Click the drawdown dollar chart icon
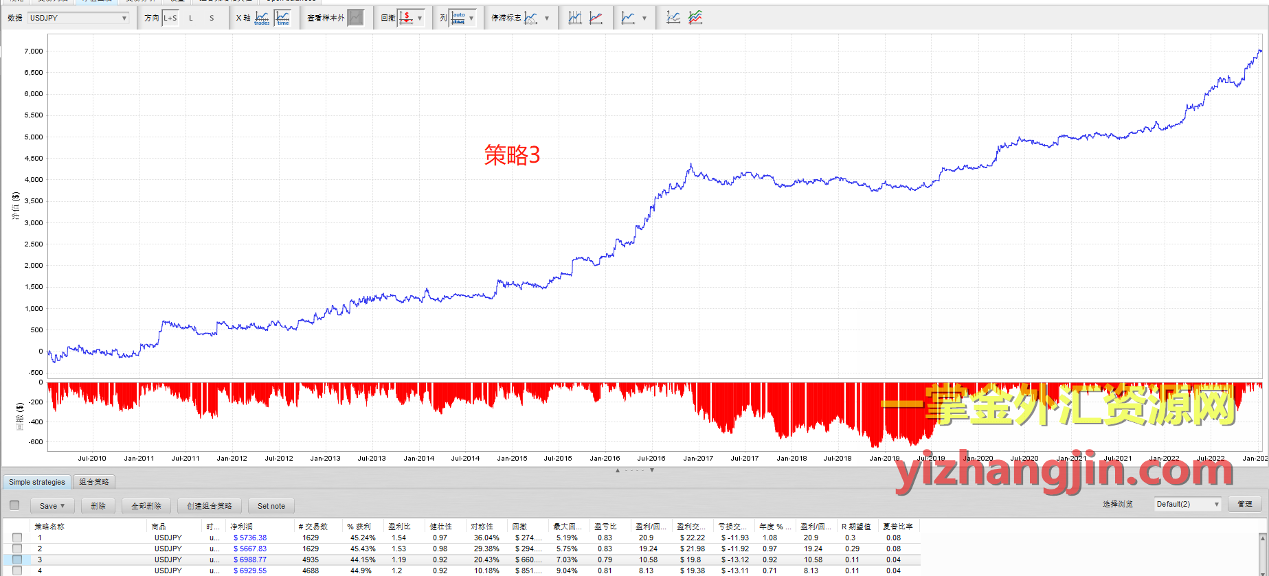Image resolution: width=1269 pixels, height=576 pixels. (407, 18)
